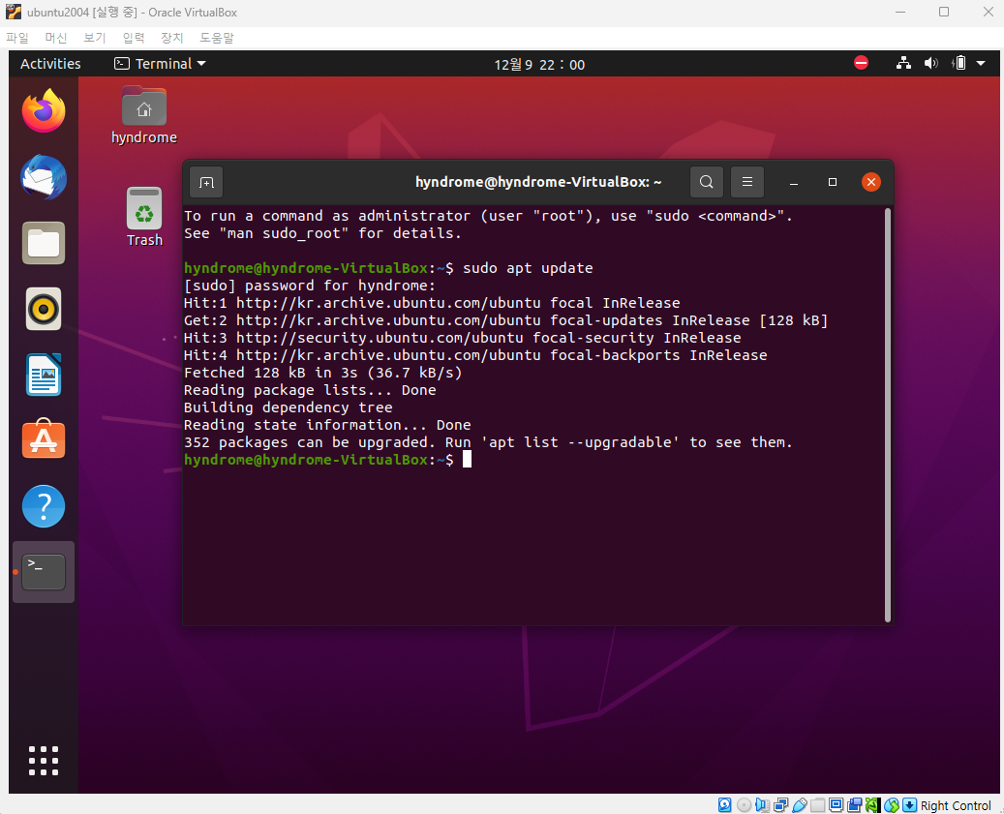The image size is (1004, 814).
Task: Open the Help icon in the dock
Action: pyautogui.click(x=44, y=506)
